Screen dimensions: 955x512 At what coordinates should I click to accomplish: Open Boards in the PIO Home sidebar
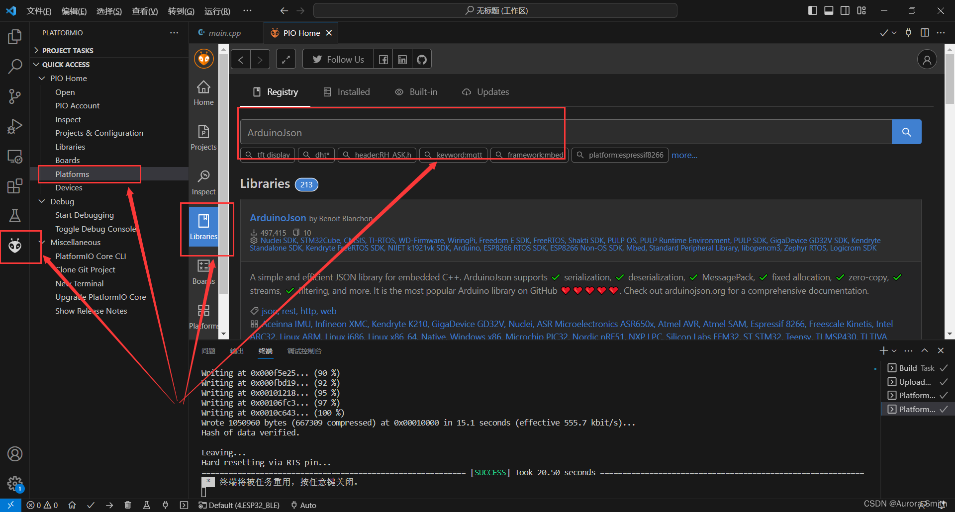coord(203,272)
